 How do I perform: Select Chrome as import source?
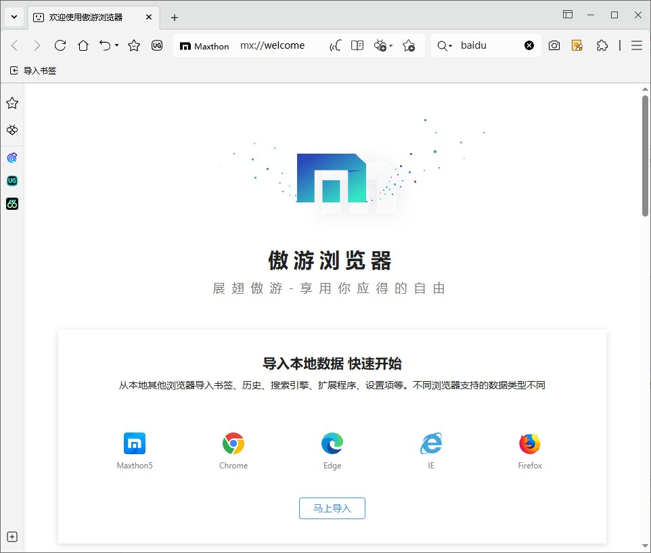click(233, 451)
